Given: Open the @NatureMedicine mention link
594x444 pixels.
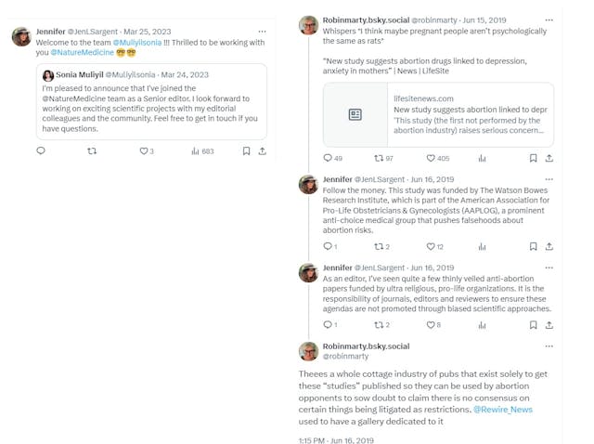Looking at the screenshot, I should coord(83,52).
